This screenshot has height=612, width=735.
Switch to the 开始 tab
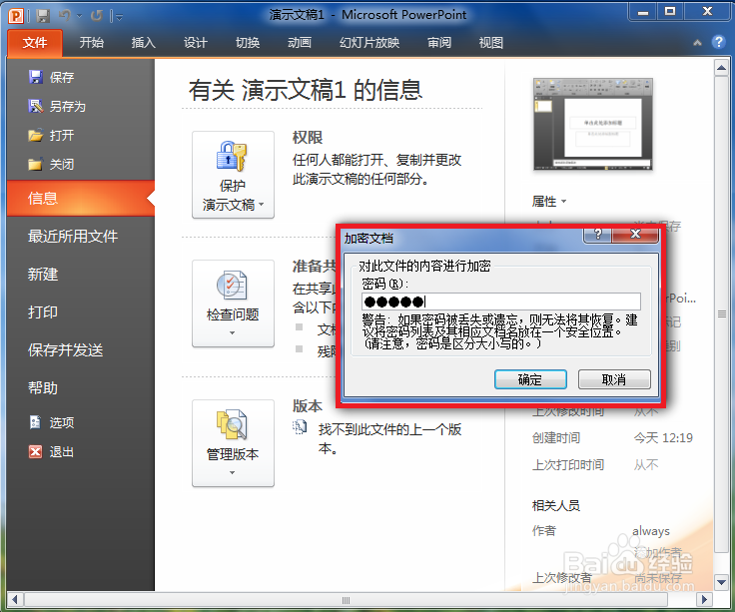[x=92, y=43]
